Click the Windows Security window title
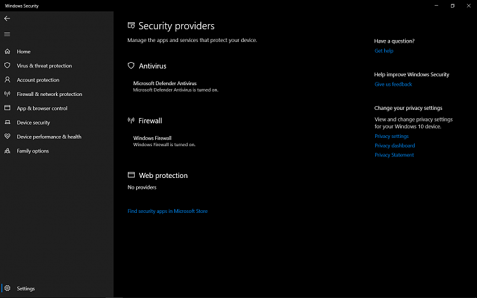This screenshot has height=298, width=477. pyautogui.click(x=22, y=6)
